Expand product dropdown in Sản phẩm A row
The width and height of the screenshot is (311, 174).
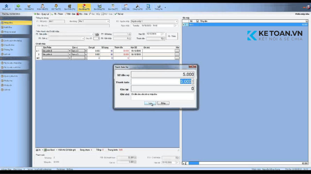[x=70, y=54]
